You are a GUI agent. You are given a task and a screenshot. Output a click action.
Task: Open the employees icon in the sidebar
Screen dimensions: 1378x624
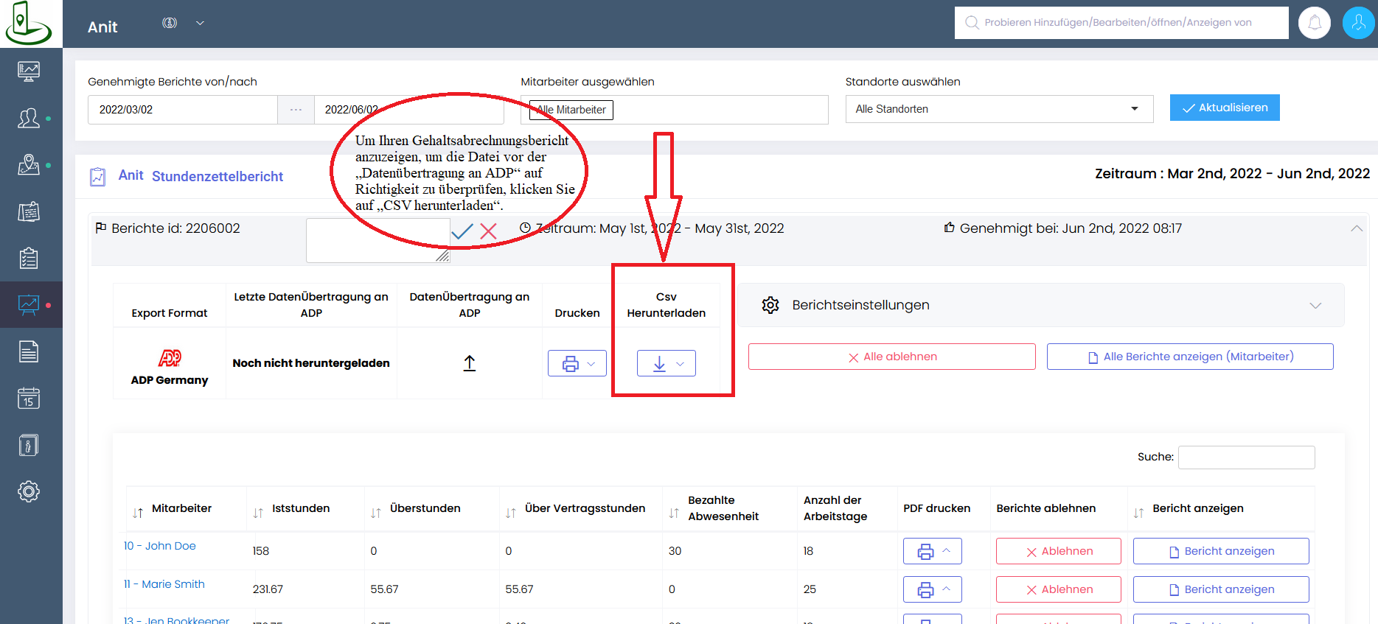click(x=29, y=118)
